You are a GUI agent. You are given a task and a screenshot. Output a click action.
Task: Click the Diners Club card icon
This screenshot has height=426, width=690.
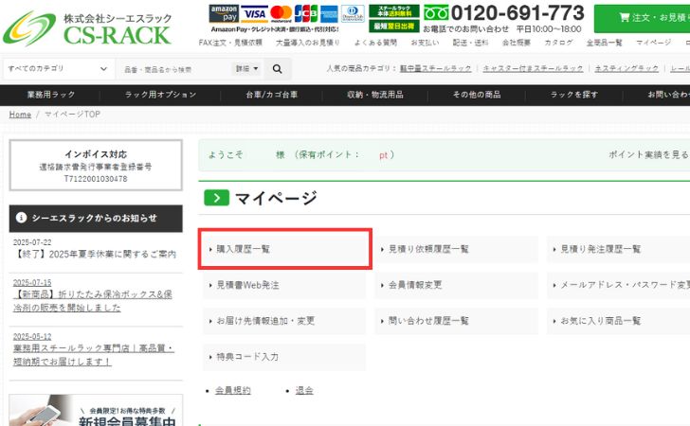tap(353, 14)
